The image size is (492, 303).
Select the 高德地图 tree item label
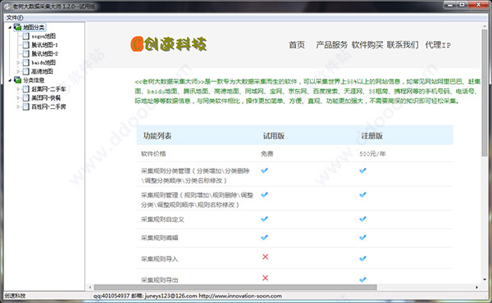tap(42, 71)
